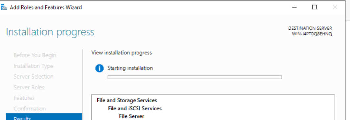The image size is (350, 120).
Task: Select the Server Roles step
Action: point(29,87)
